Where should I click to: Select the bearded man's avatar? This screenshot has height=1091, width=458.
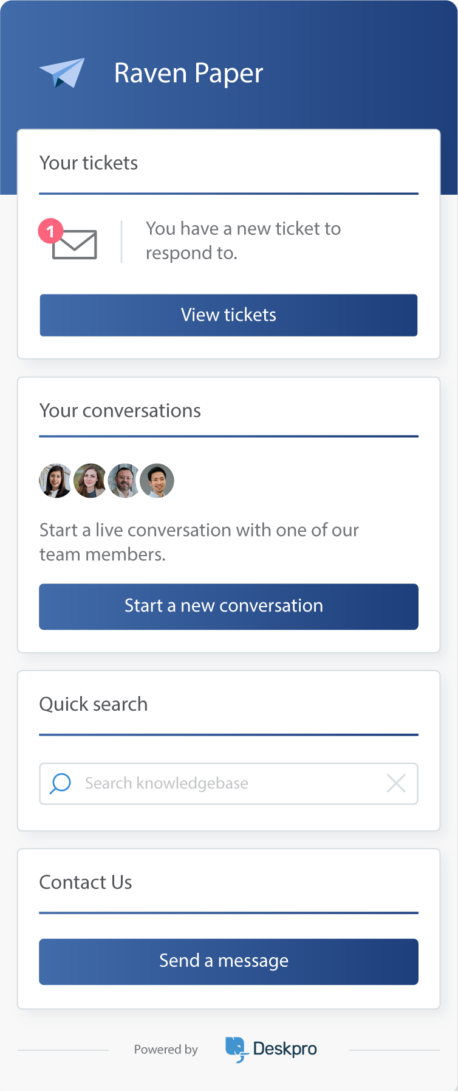point(123,481)
